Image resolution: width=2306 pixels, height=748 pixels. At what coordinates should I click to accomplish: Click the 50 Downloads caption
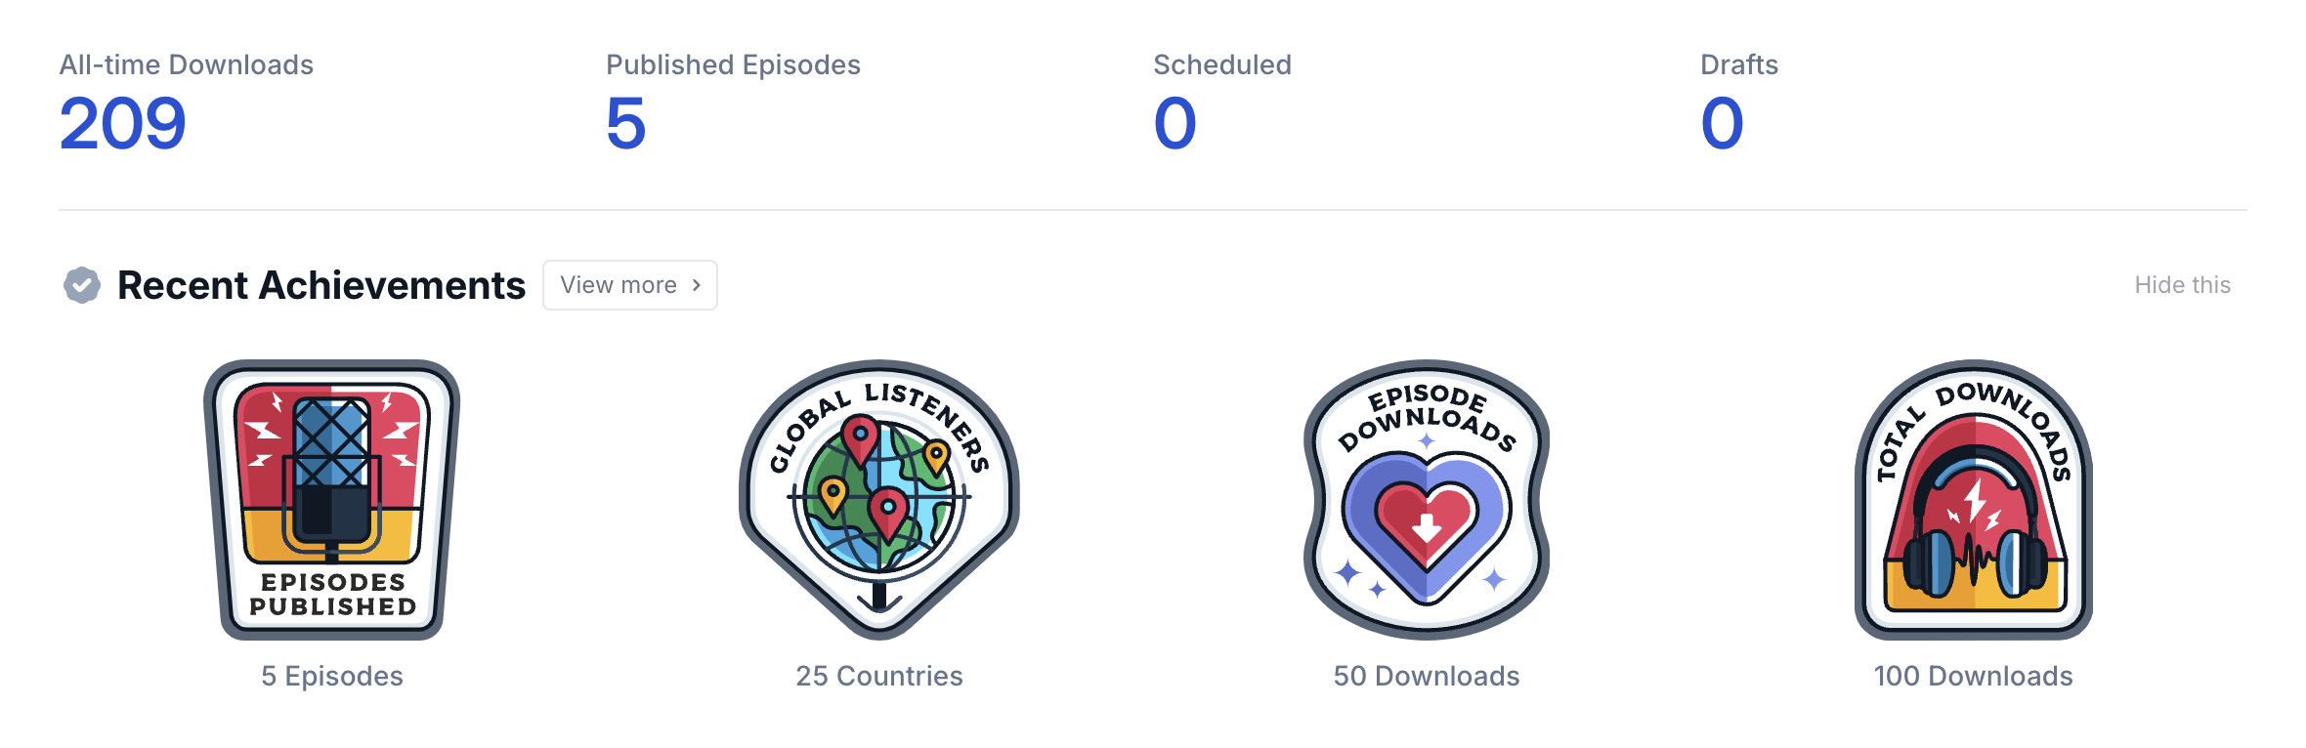pos(1427,676)
